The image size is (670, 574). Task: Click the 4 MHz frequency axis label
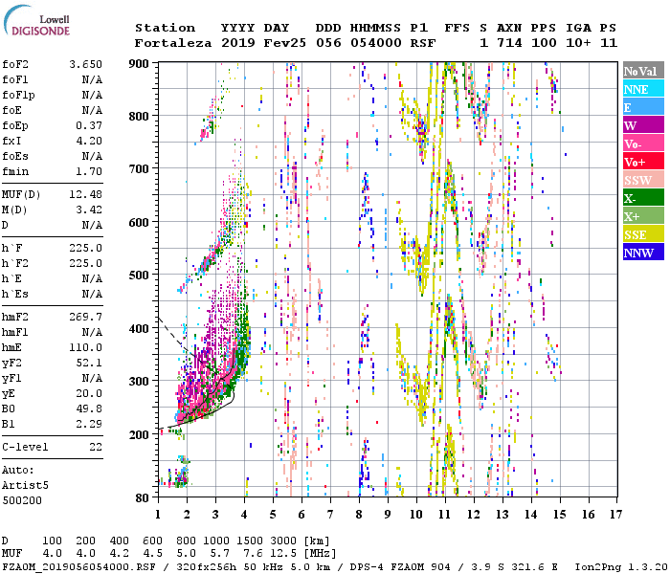pos(244,515)
